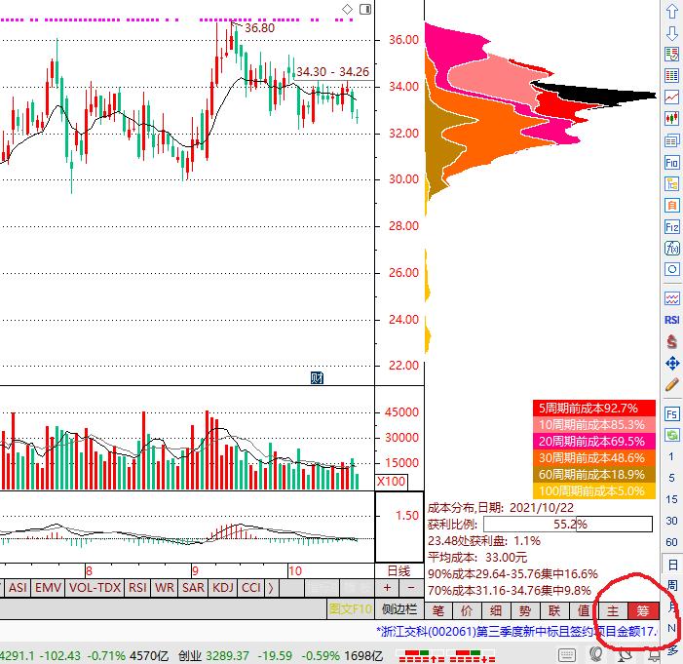
Task: Click the circle tool icon
Action: [x=671, y=269]
